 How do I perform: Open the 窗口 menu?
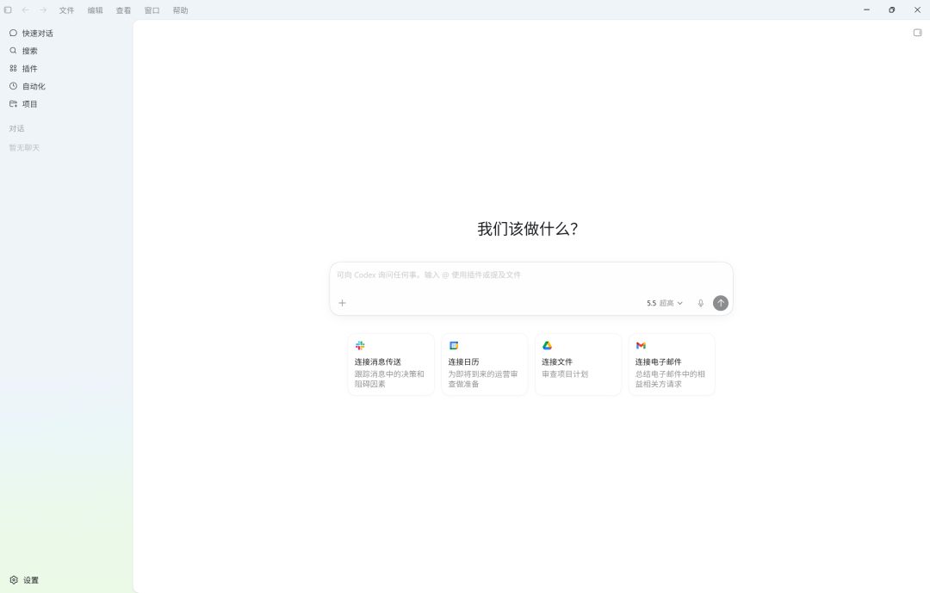tap(152, 10)
